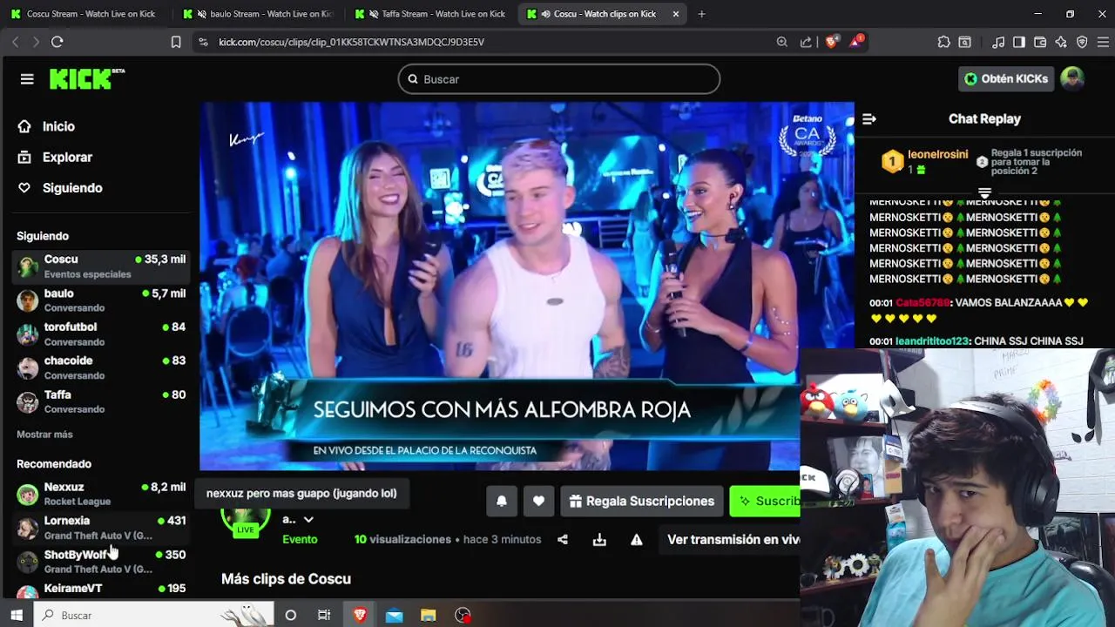Screen dimensions: 1115x627
Task: Click the Obtén KICKs button
Action: tap(1006, 78)
